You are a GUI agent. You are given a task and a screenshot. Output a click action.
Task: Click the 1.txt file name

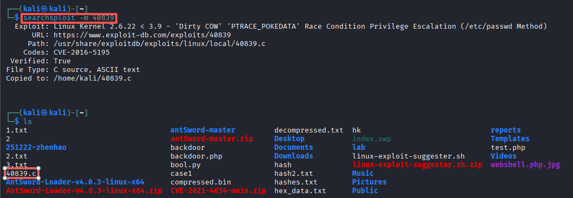click(16, 130)
